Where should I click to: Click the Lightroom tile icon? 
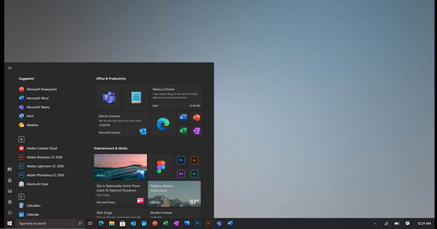click(x=194, y=174)
